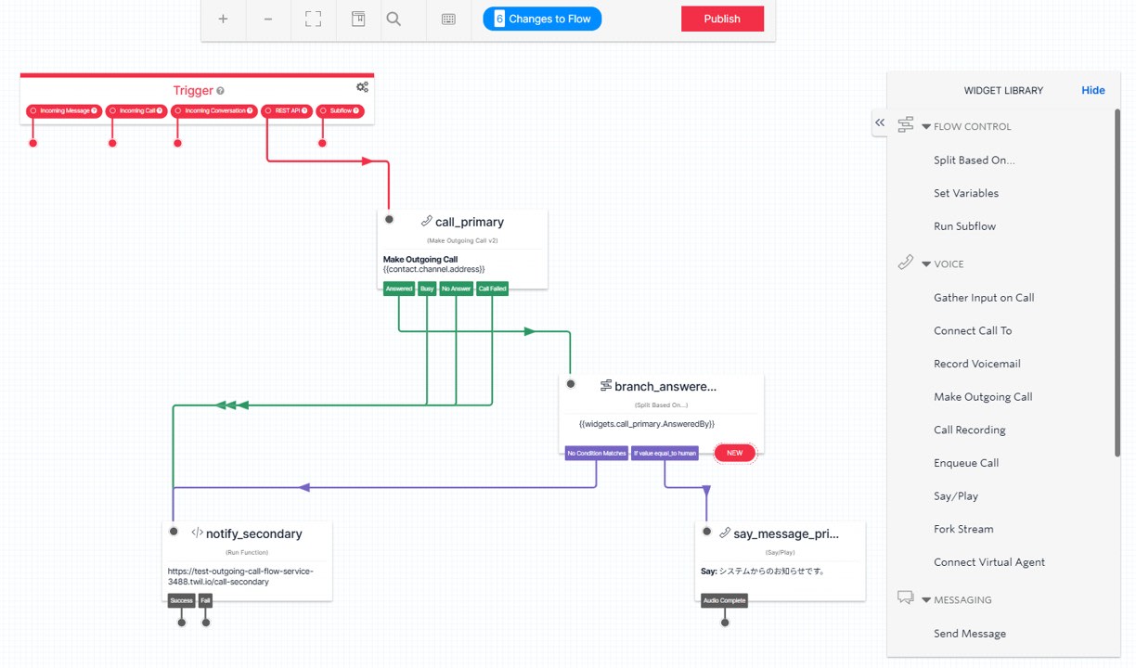The height and width of the screenshot is (668, 1136).
Task: Open the search magnifier icon
Action: (x=394, y=19)
